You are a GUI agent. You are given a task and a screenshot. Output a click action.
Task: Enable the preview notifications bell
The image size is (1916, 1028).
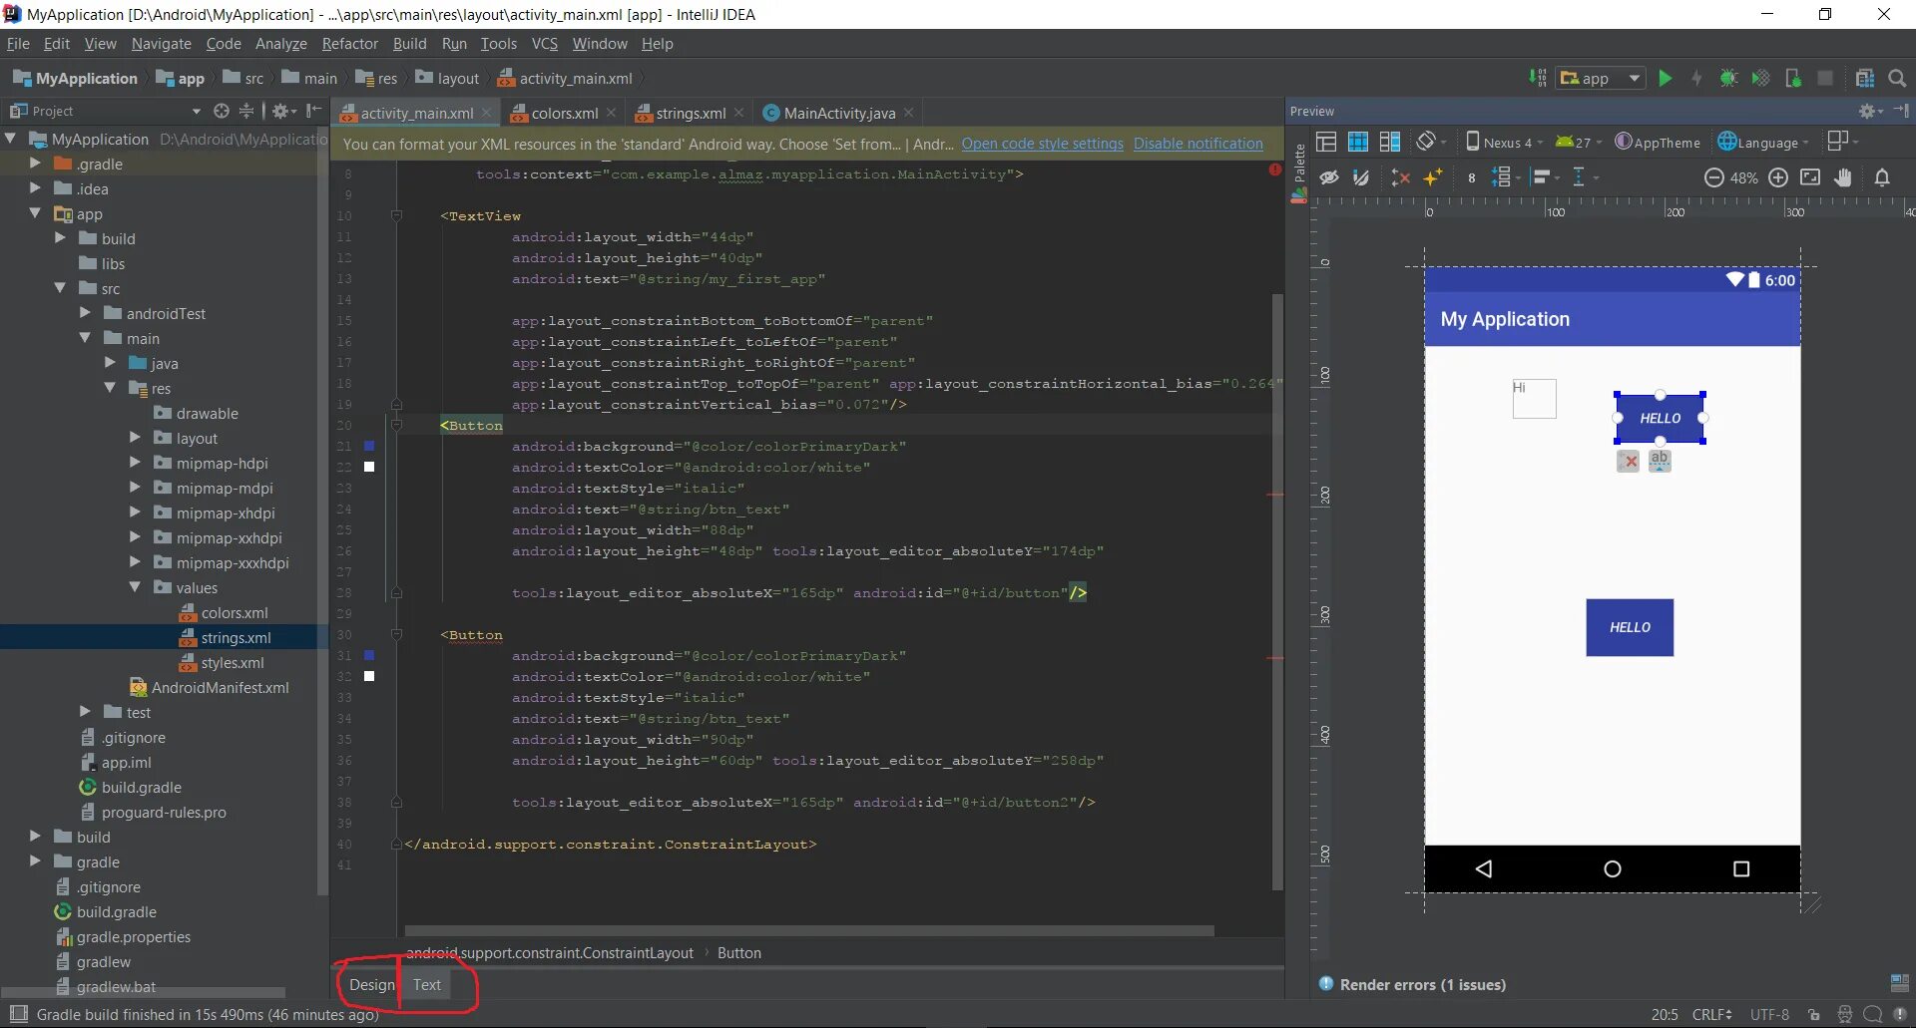point(1883,177)
